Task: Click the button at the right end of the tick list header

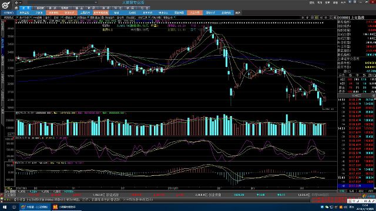Action: click(x=374, y=96)
